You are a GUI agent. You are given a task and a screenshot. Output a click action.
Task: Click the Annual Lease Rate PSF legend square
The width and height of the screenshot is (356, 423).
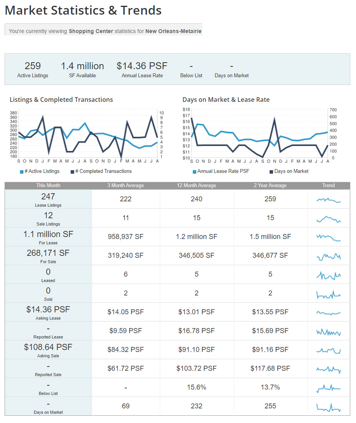click(x=194, y=172)
